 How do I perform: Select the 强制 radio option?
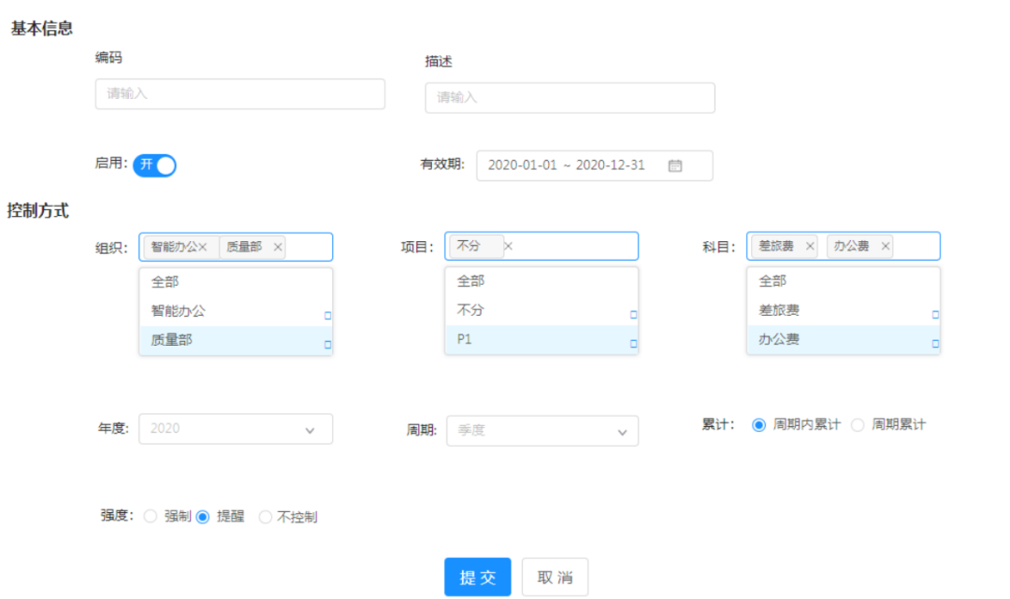coord(151,516)
